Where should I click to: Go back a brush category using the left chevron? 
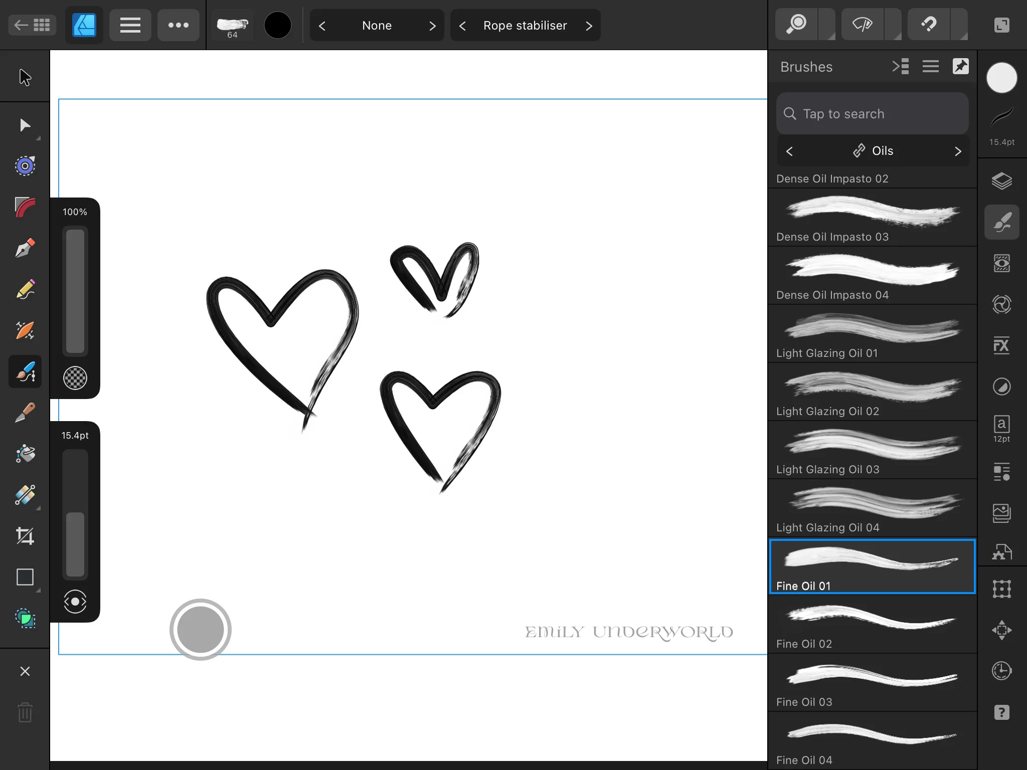tap(790, 151)
